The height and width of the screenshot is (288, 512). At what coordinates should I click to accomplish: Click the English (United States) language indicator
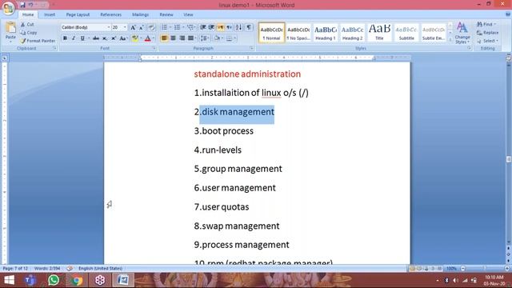[100, 269]
